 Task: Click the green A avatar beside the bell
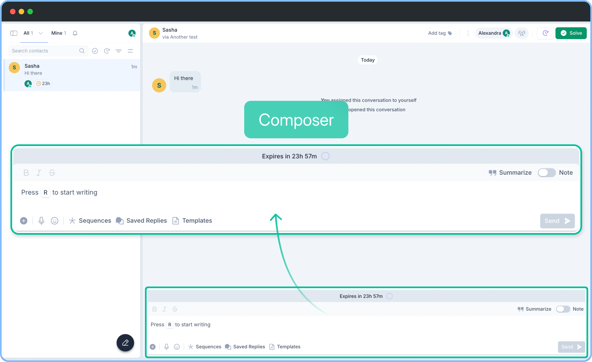click(132, 33)
